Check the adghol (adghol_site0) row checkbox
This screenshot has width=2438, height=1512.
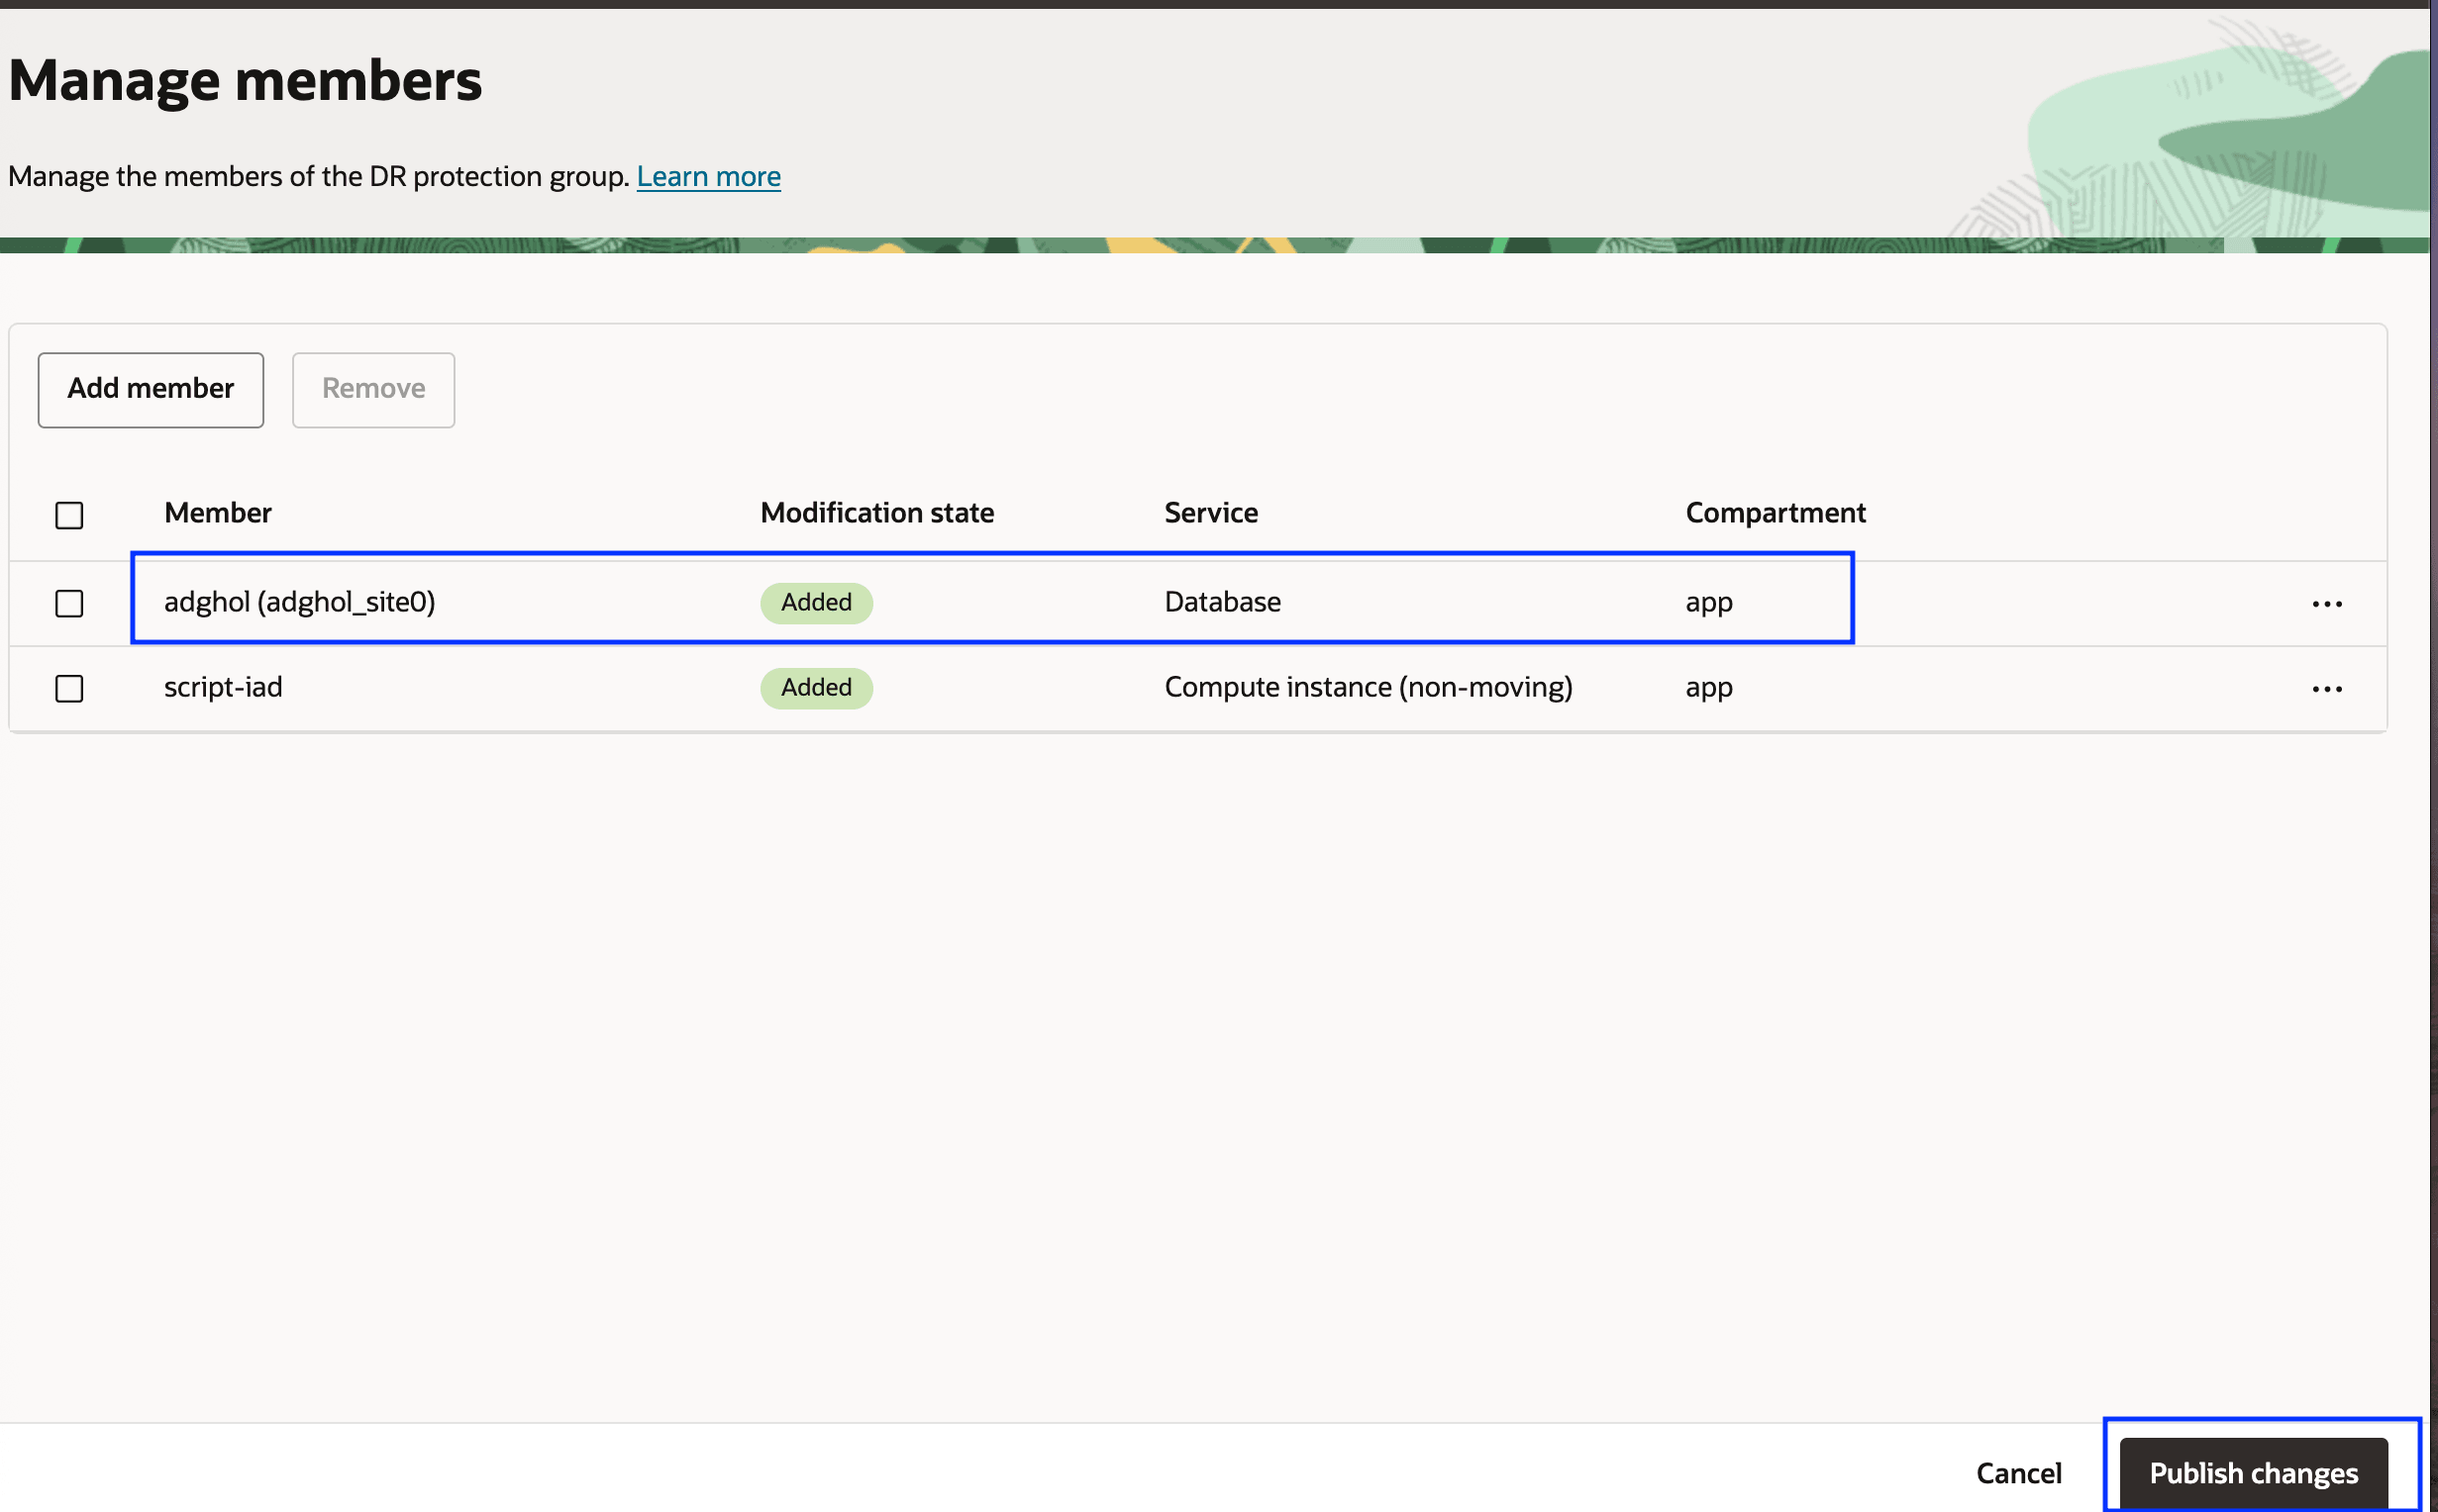[69, 603]
